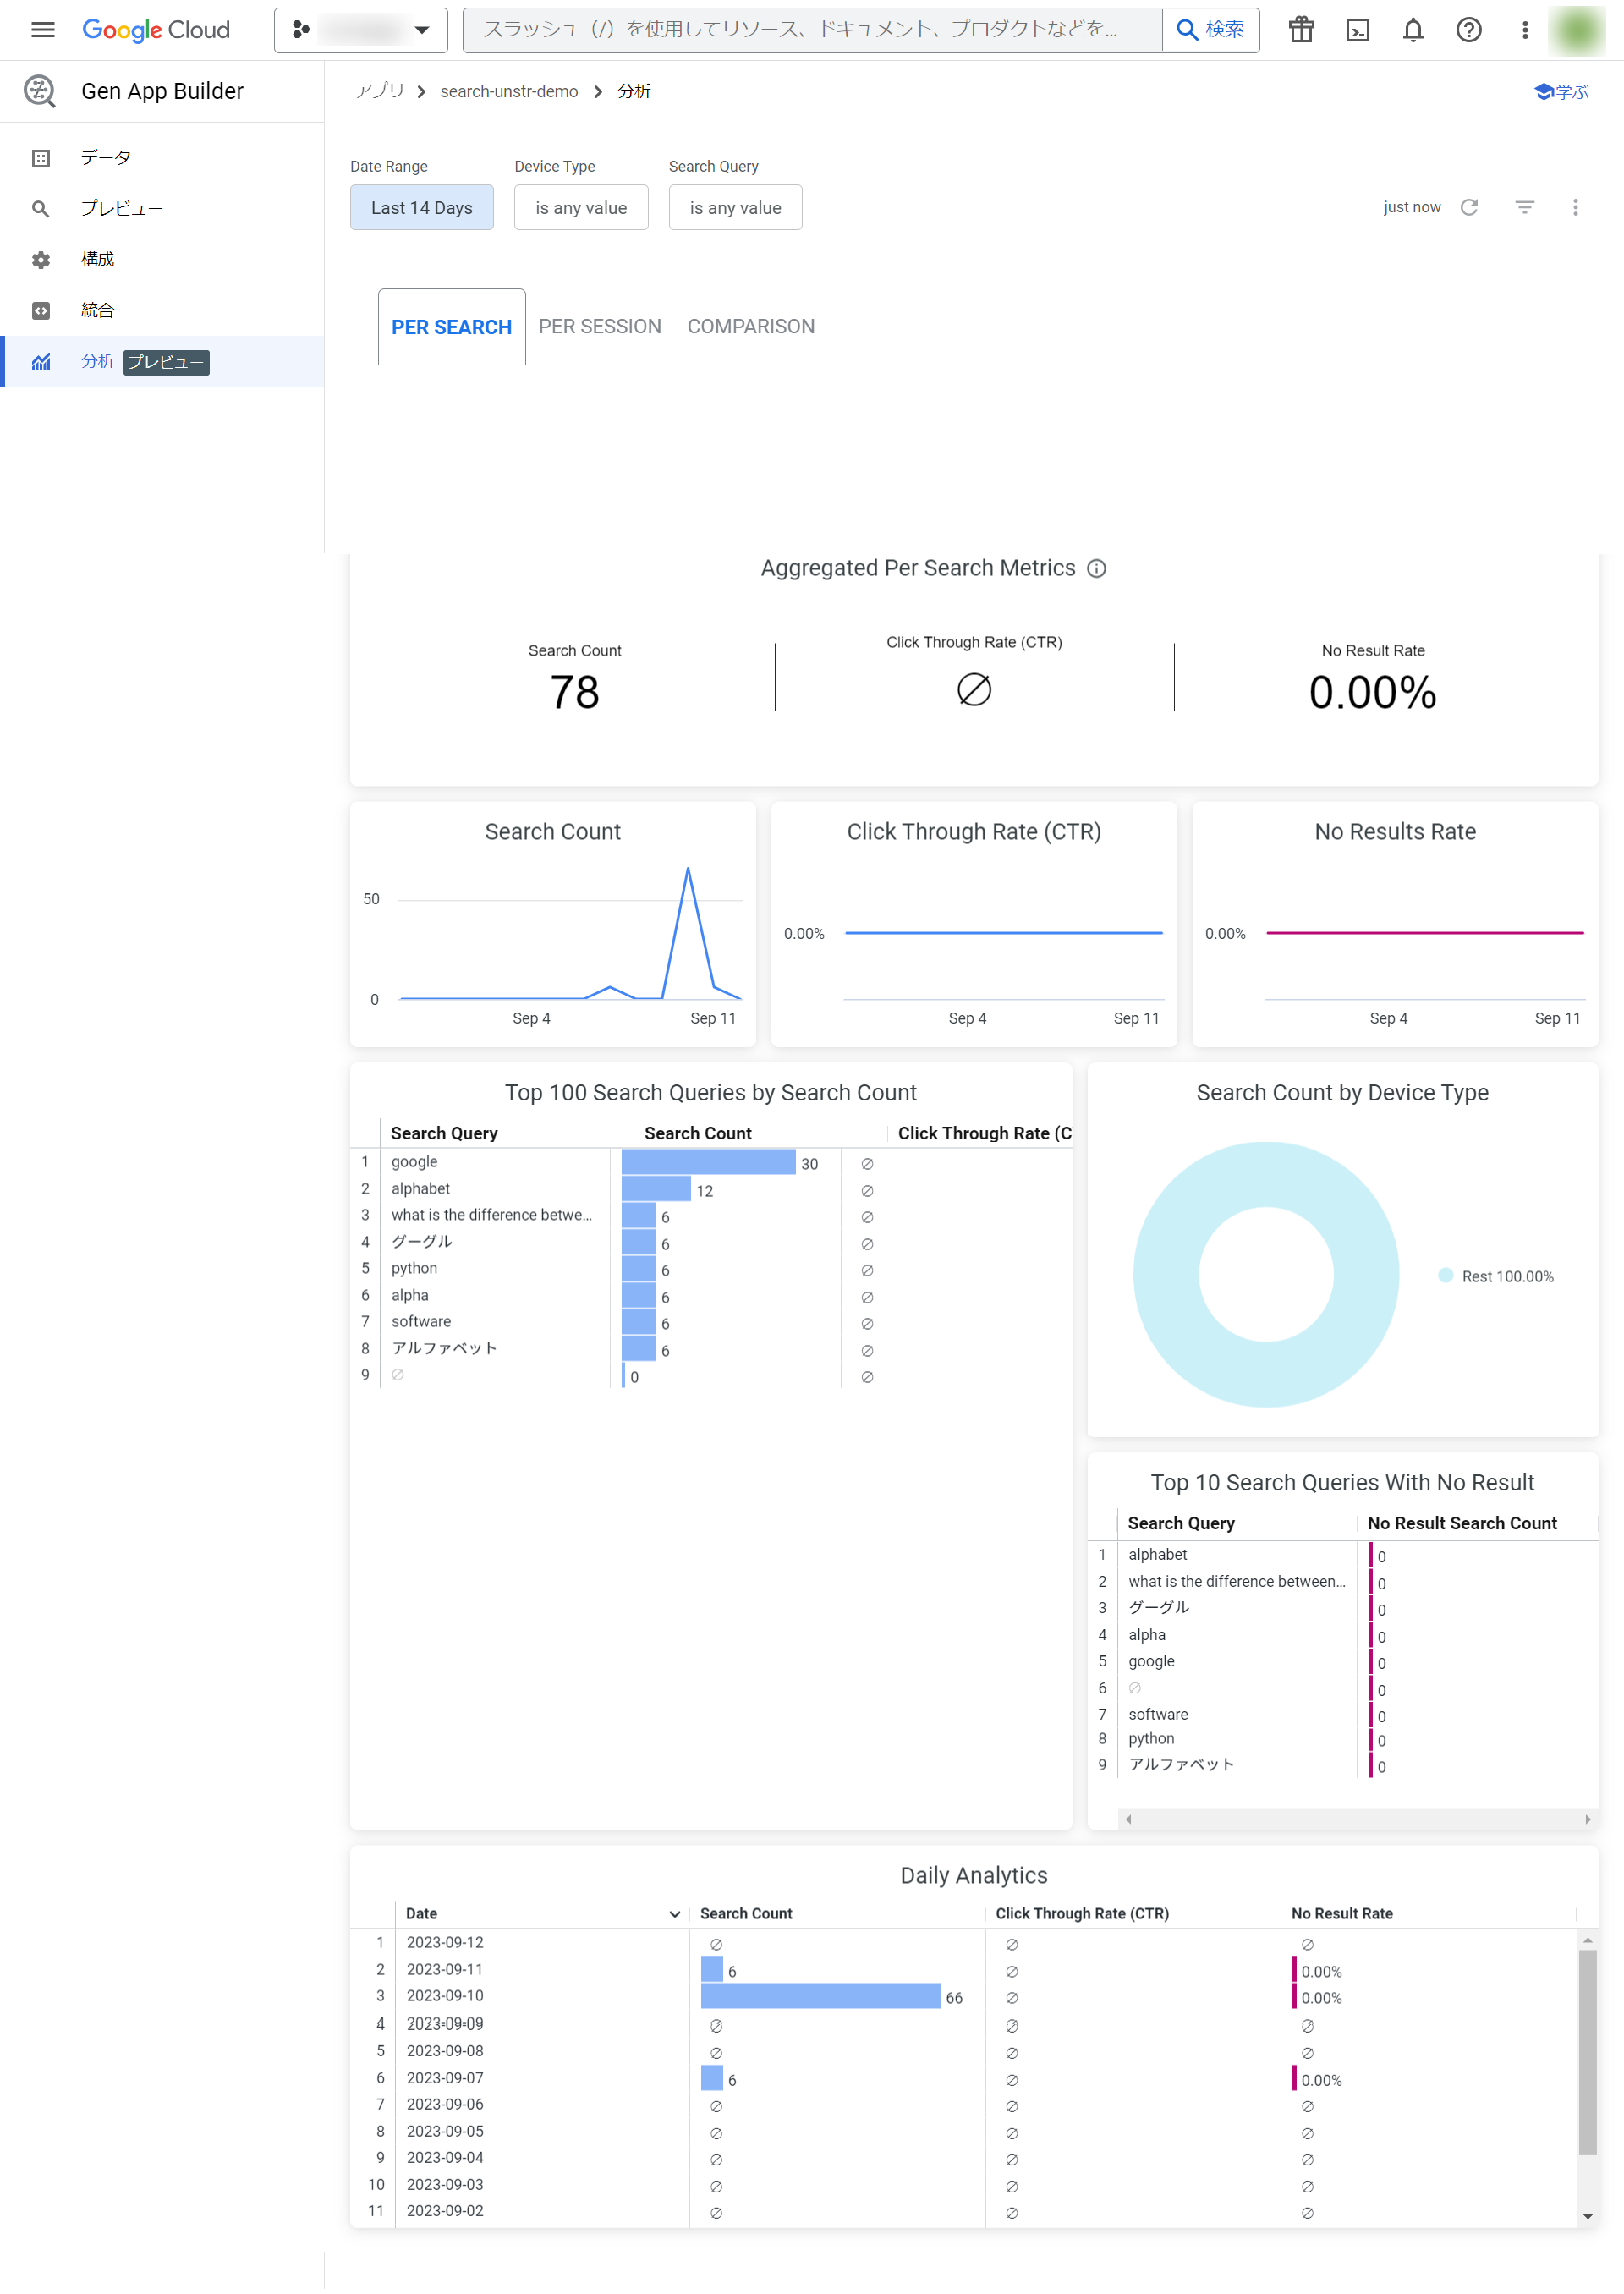This screenshot has height=2294, width=1624.
Task: Toggle the Rest 100.00% legend swatch
Action: pyautogui.click(x=1445, y=1275)
